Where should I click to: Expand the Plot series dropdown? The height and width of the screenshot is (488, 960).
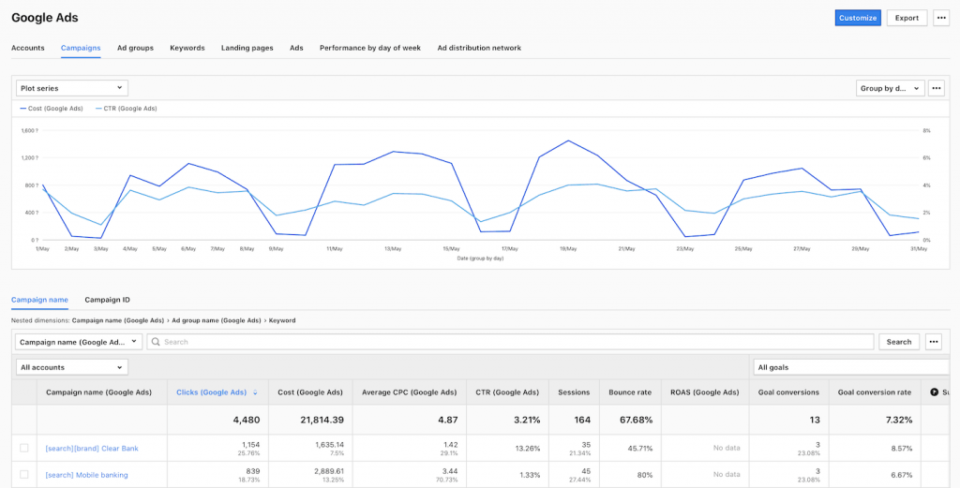pyautogui.click(x=72, y=88)
